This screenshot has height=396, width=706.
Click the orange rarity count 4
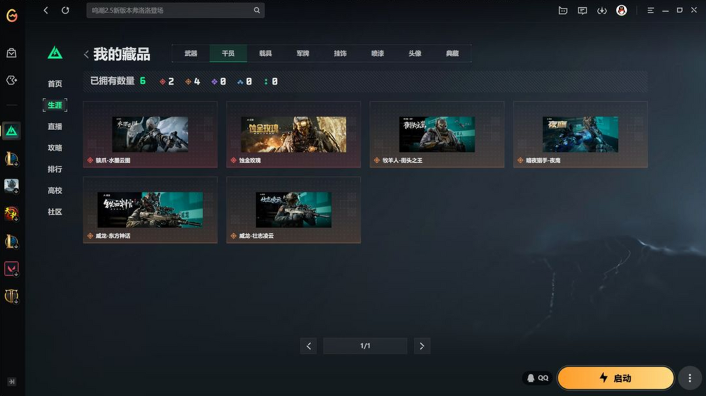pyautogui.click(x=193, y=82)
